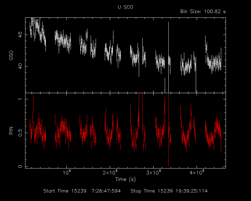The image size is (251, 201).
Task: Click the PIN axis tick label "1"
Action: [x=20, y=99]
